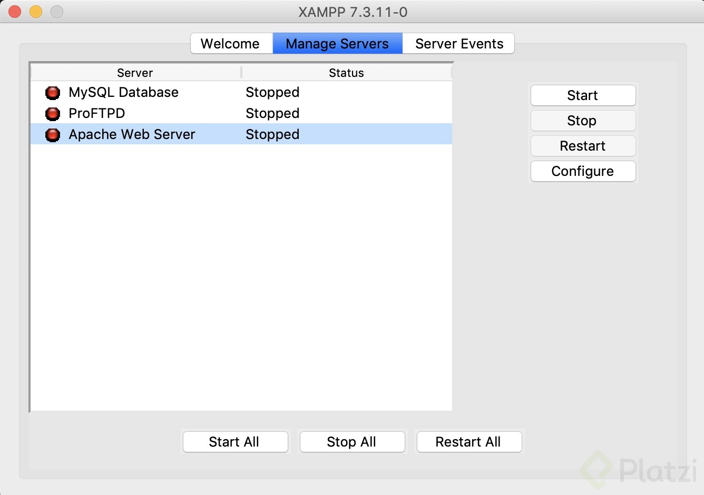Click ProFTPD's Stopped status
Viewport: 704px width, 495px height.
(272, 113)
